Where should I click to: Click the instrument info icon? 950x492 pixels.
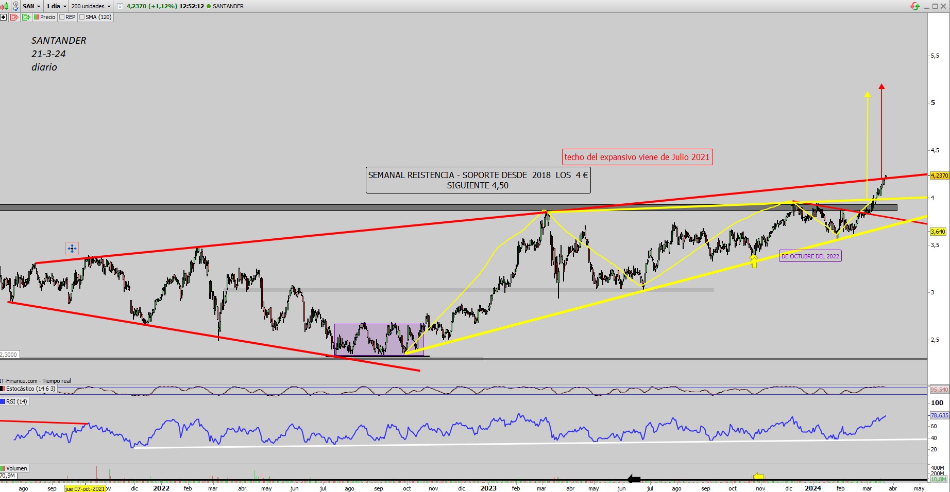(x=120, y=6)
